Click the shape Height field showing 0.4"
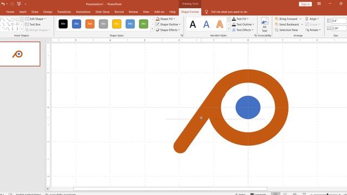347x195 pixels. coord(339,21)
